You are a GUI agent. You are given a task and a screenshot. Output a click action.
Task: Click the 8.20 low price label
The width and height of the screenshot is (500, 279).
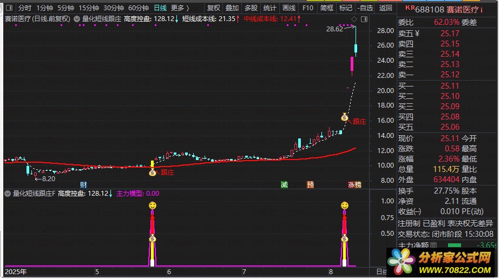tap(49, 179)
